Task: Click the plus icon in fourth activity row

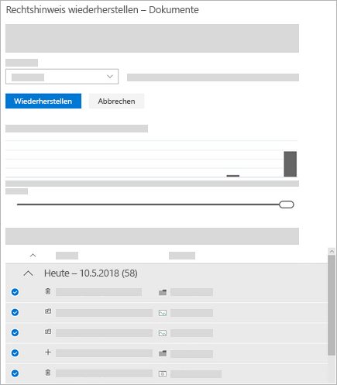Action: click(48, 352)
